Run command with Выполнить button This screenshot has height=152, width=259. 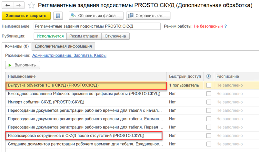tap(23, 65)
